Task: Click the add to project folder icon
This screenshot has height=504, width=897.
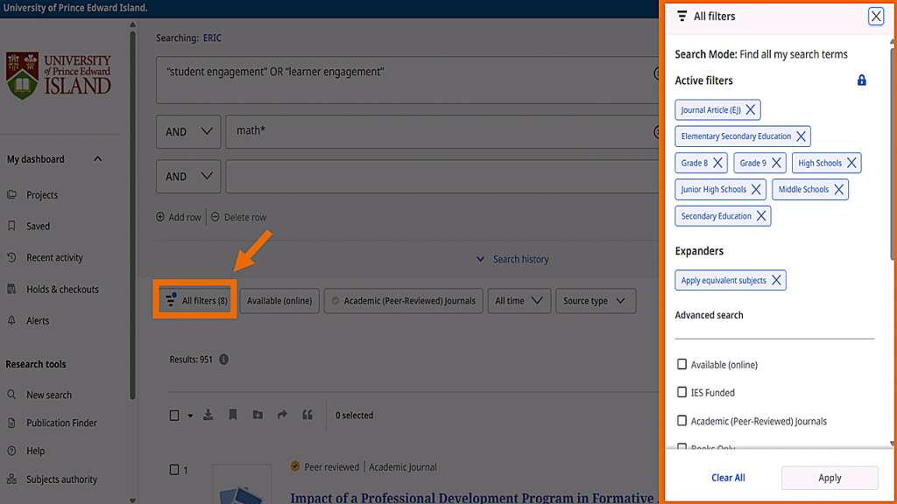Action: [x=258, y=415]
